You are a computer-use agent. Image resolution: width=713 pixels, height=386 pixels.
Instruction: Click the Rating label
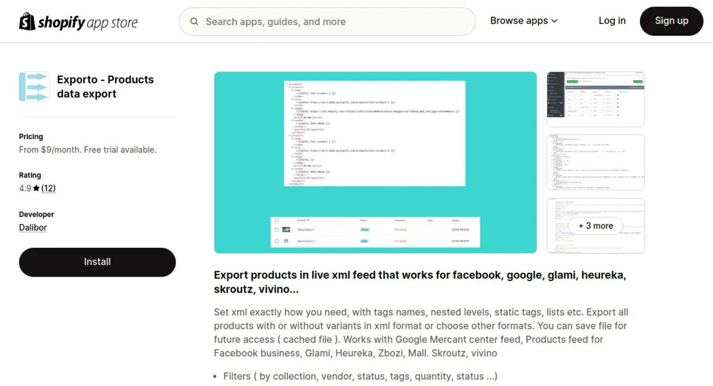click(x=30, y=175)
